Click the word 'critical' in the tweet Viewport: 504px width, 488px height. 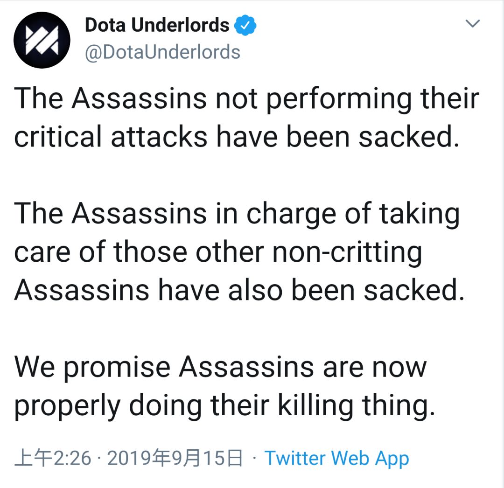pyautogui.click(x=58, y=137)
